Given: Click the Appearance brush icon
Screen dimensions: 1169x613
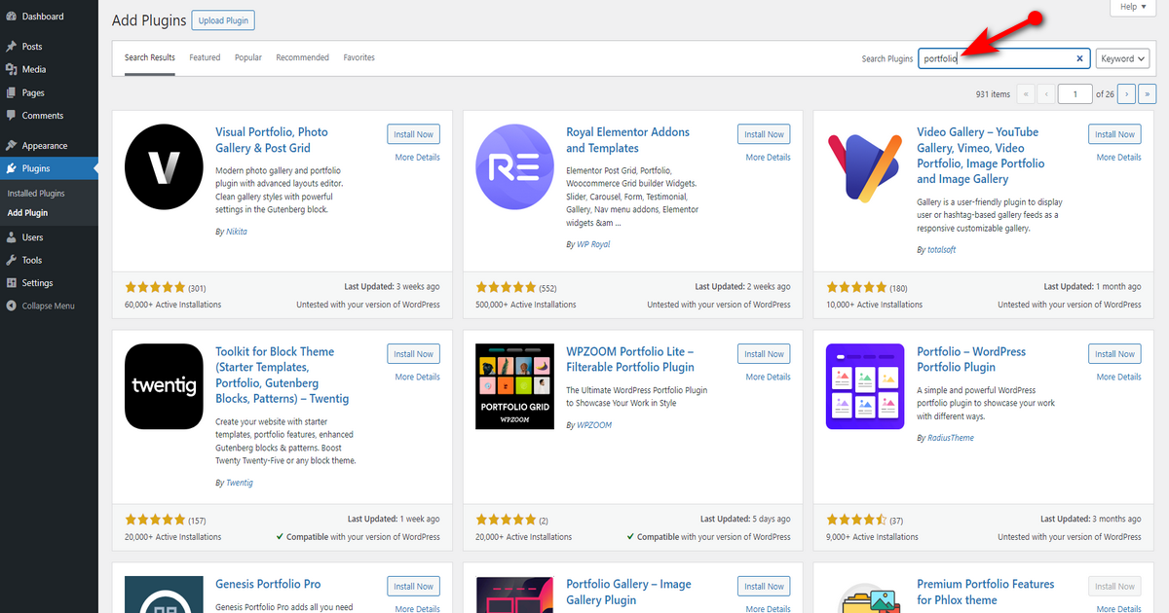Looking at the screenshot, I should click(11, 146).
